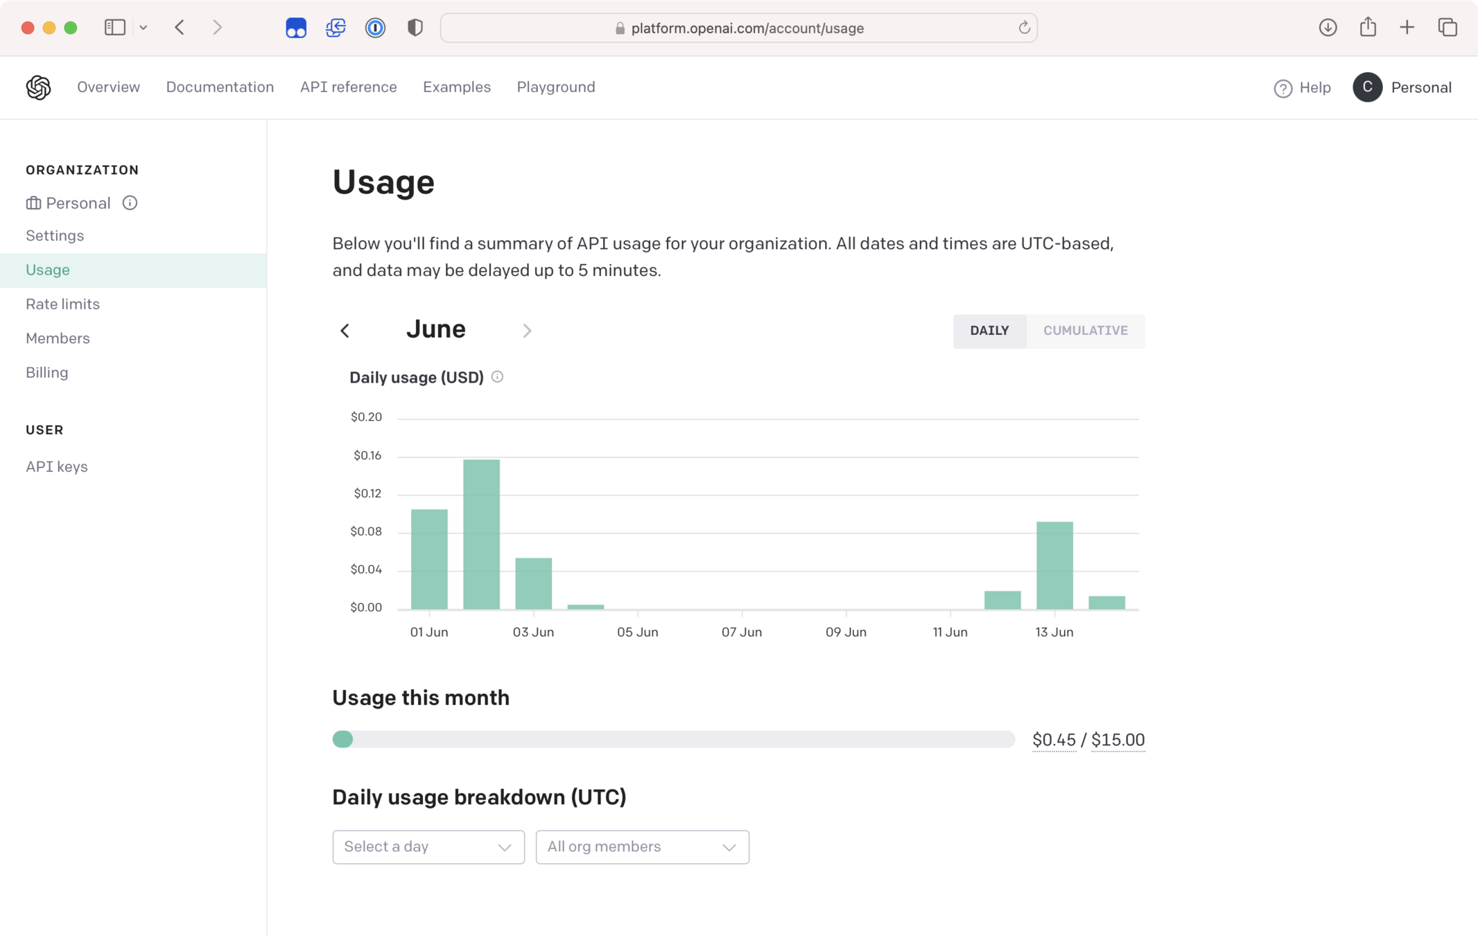Open API keys page link

(57, 467)
